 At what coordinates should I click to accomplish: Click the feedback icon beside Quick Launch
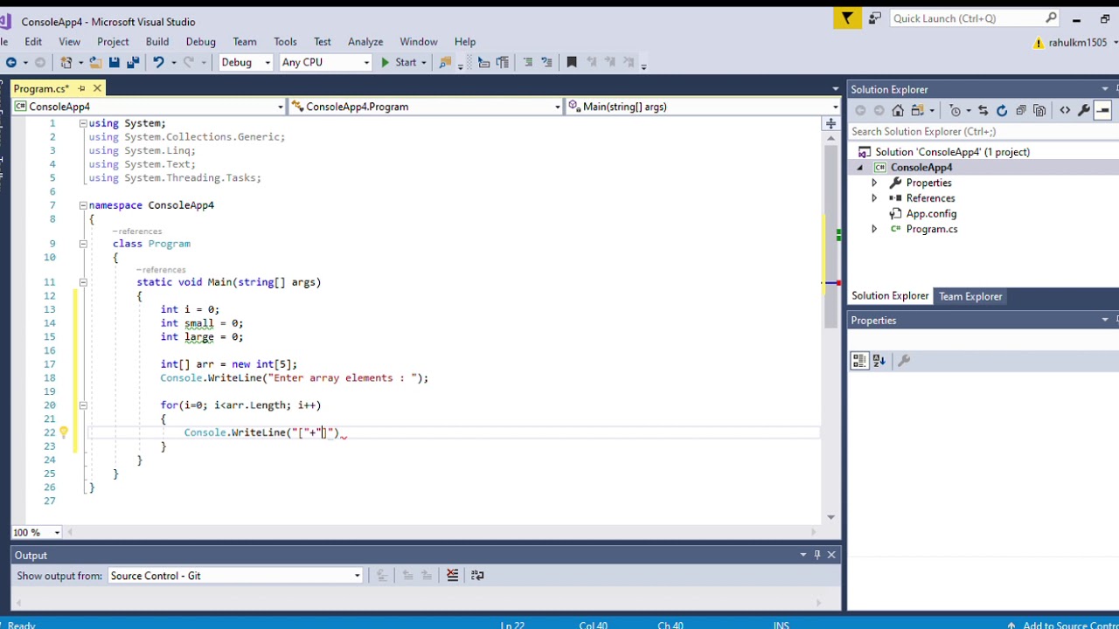tap(875, 18)
